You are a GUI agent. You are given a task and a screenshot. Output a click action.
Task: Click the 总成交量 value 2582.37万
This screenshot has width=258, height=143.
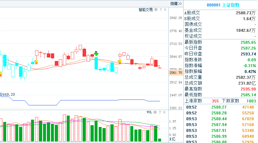(246, 77)
